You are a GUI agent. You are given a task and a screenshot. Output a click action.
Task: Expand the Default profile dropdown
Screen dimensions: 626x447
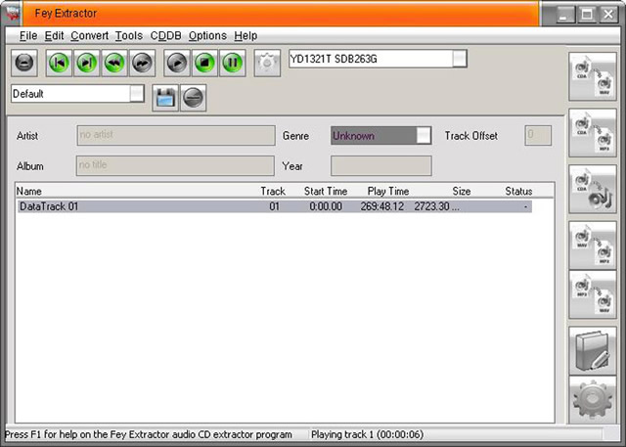(x=78, y=94)
